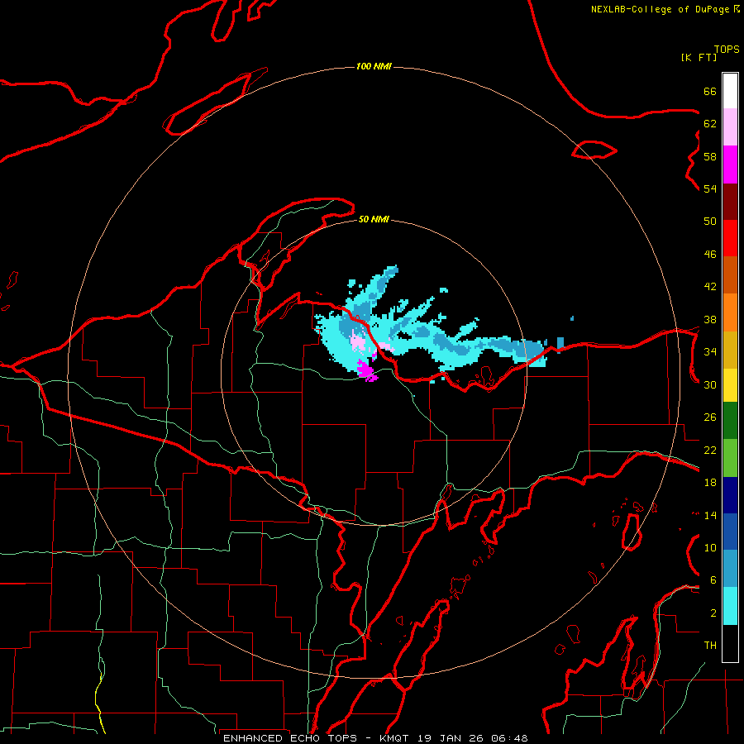This screenshot has height=744, width=744.
Task: Click the 30 value on the scale
Action: pos(710,384)
